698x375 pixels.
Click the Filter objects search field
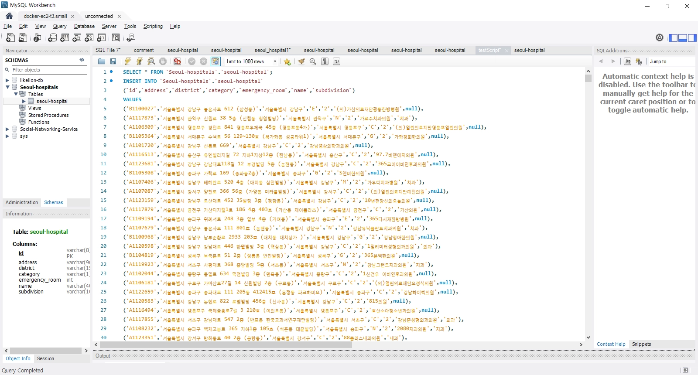pos(49,70)
